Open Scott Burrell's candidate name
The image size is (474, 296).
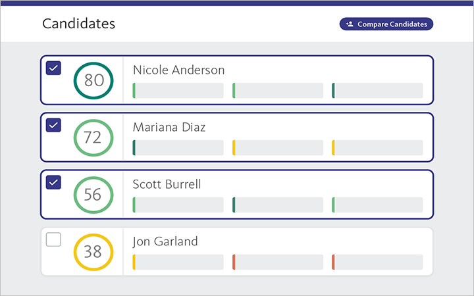[167, 184]
